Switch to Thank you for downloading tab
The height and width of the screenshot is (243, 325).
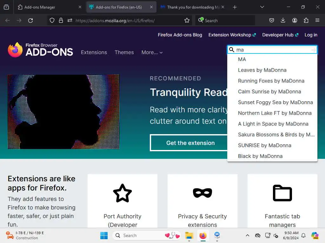(x=193, y=7)
